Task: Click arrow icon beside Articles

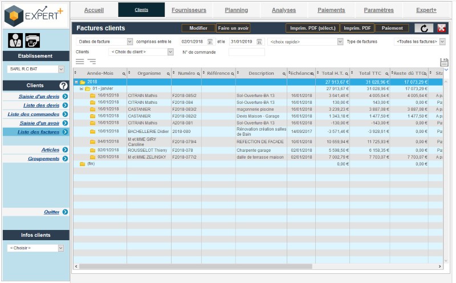Action: point(65,149)
